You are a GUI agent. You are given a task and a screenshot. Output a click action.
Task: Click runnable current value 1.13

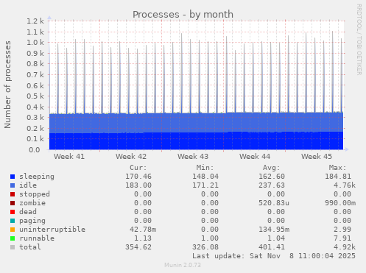pyautogui.click(x=143, y=238)
